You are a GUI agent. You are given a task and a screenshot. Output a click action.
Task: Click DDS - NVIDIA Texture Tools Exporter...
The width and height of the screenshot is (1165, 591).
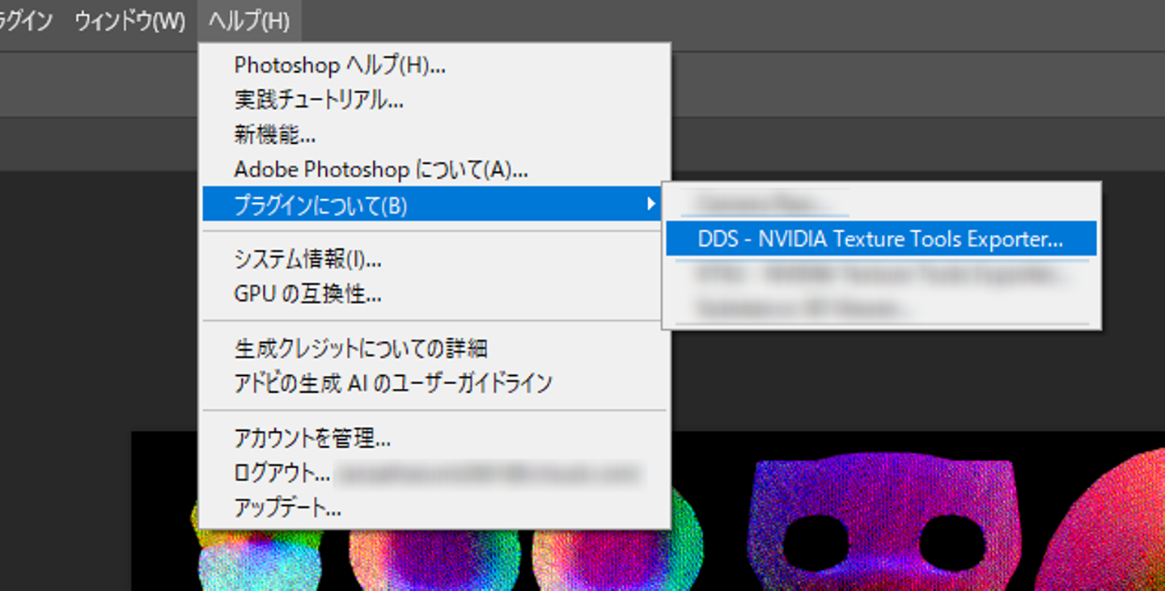(x=881, y=239)
